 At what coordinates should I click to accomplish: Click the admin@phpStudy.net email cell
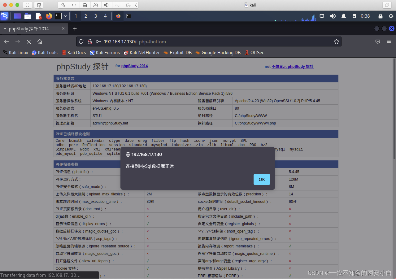click(143, 123)
